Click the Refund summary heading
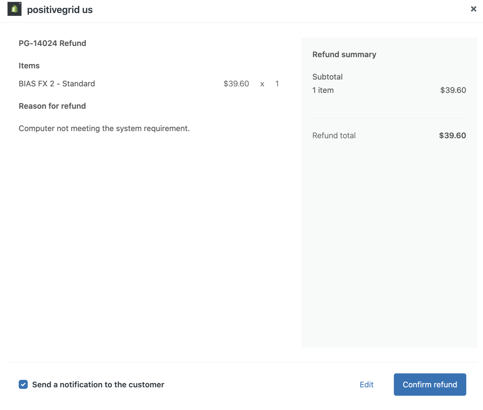This screenshot has height=410, width=483. pos(344,54)
